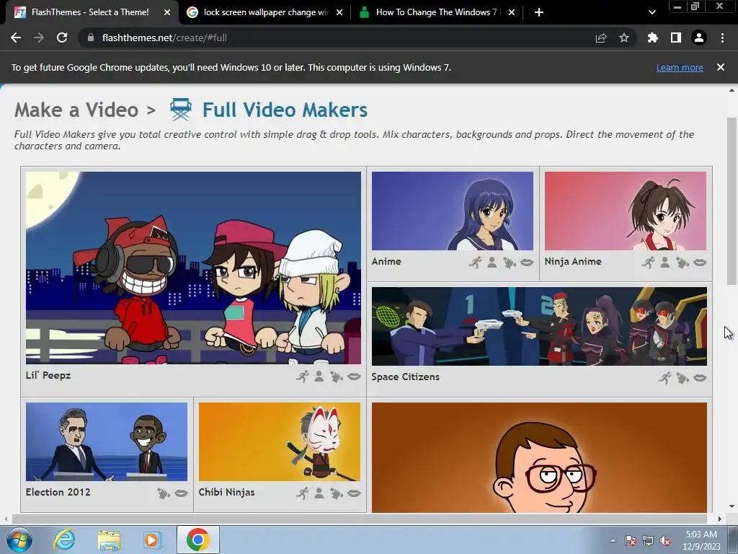Click the padlock site info icon
738x554 pixels.
(91, 38)
